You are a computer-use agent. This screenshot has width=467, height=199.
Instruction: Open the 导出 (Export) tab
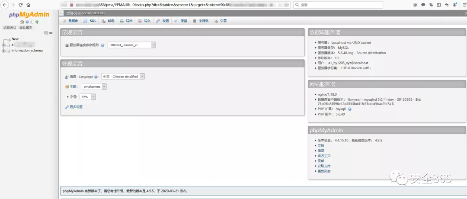(126, 21)
